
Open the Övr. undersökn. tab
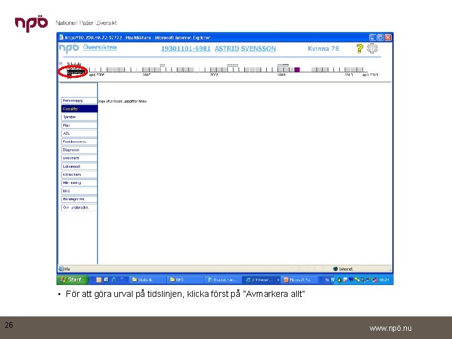pos(79,208)
